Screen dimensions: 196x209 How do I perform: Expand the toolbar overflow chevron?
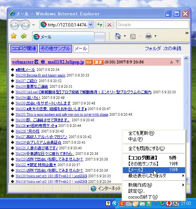tap(187, 33)
